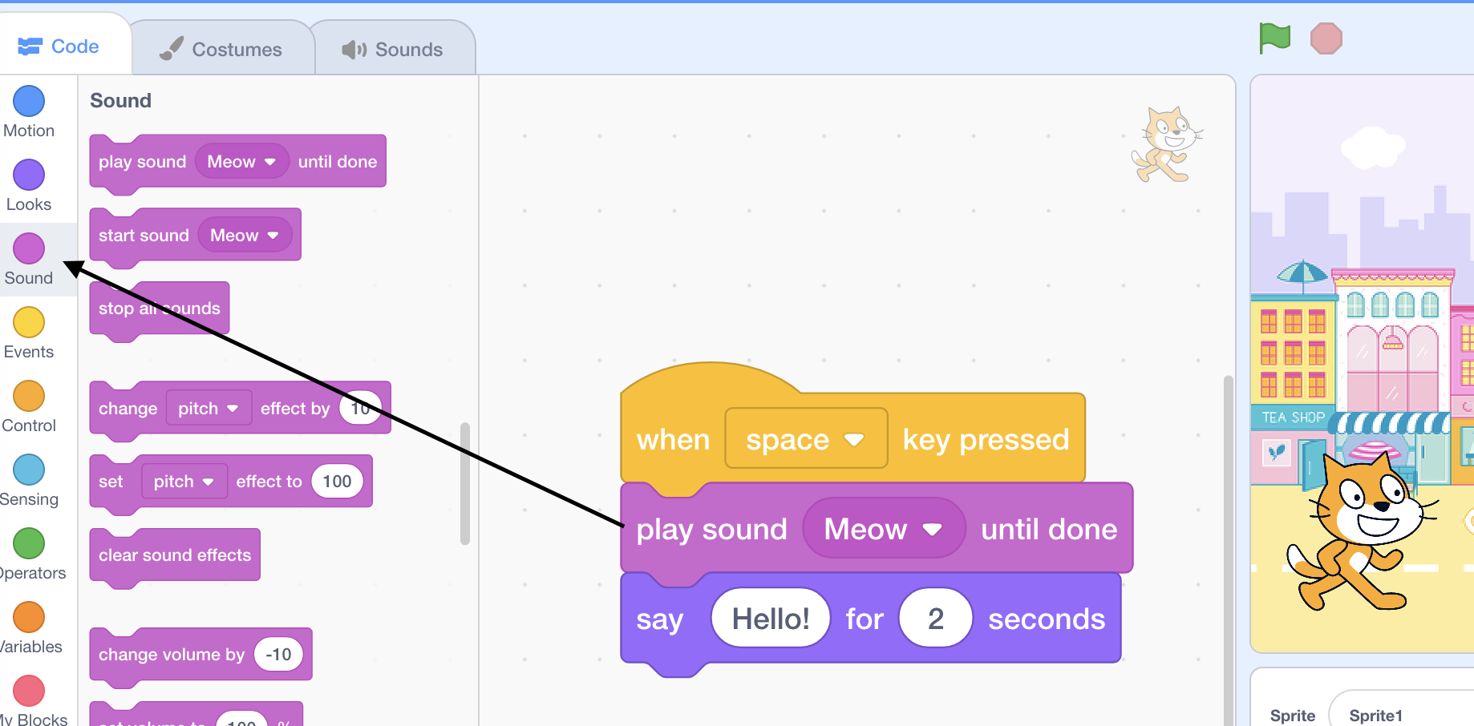Start the project with the green flag
This screenshot has width=1474, height=726.
tap(1274, 38)
